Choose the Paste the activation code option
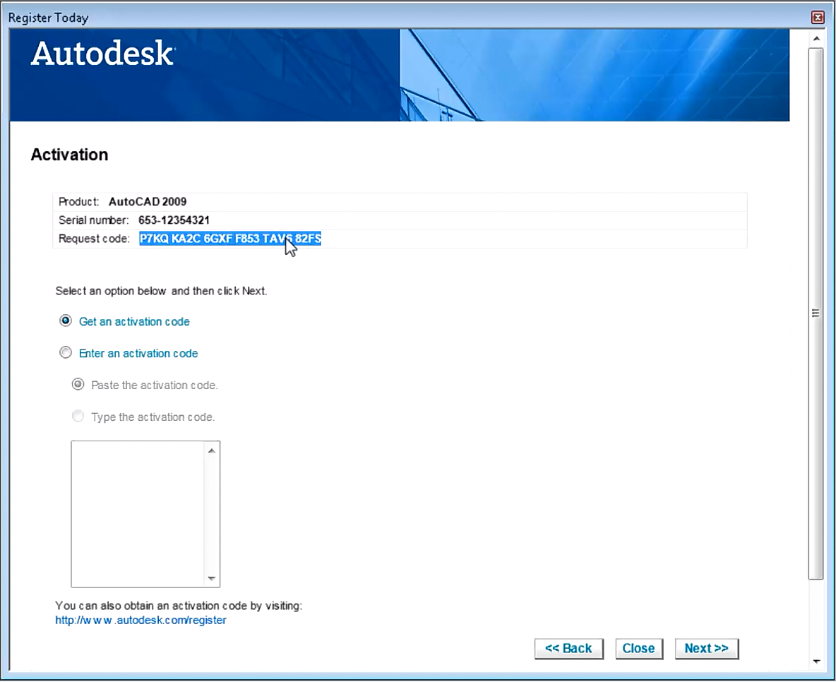The image size is (836, 682). (78, 384)
